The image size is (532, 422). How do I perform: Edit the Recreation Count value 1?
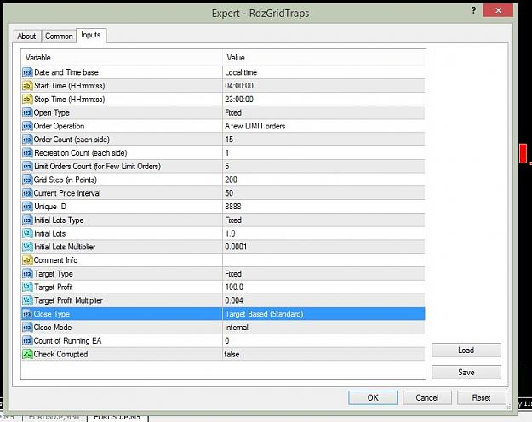click(x=323, y=153)
